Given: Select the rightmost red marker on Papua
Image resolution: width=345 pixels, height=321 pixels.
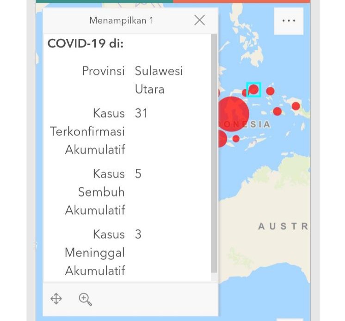Looking at the screenshot, I should (296, 106).
